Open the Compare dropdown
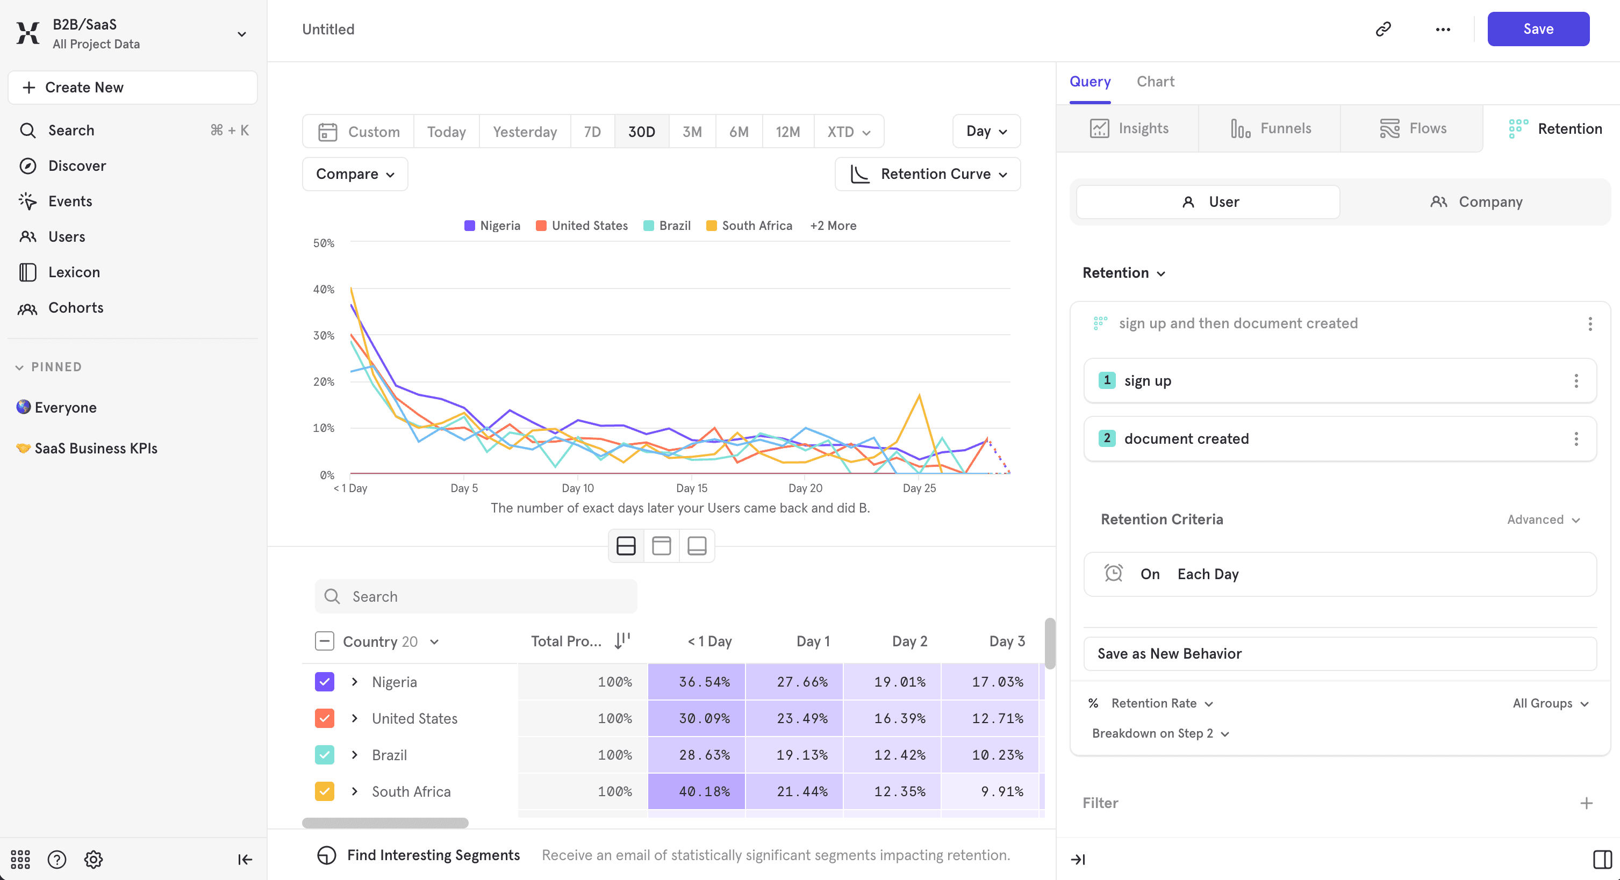Image resolution: width=1620 pixels, height=880 pixels. (x=355, y=174)
